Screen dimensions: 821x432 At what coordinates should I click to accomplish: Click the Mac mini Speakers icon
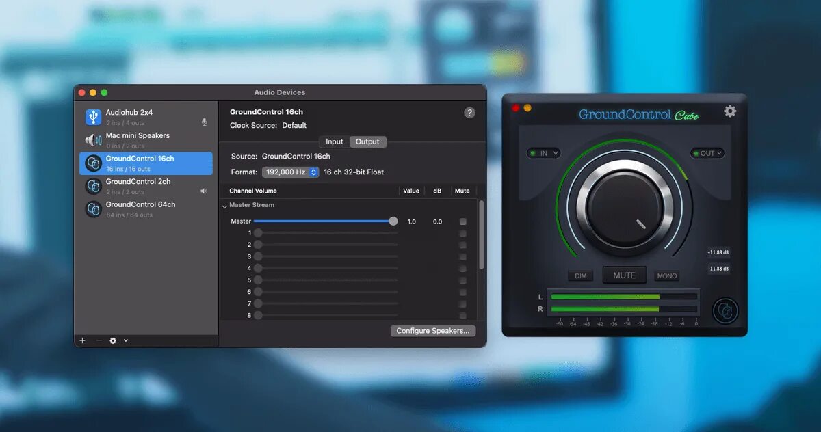tap(93, 140)
